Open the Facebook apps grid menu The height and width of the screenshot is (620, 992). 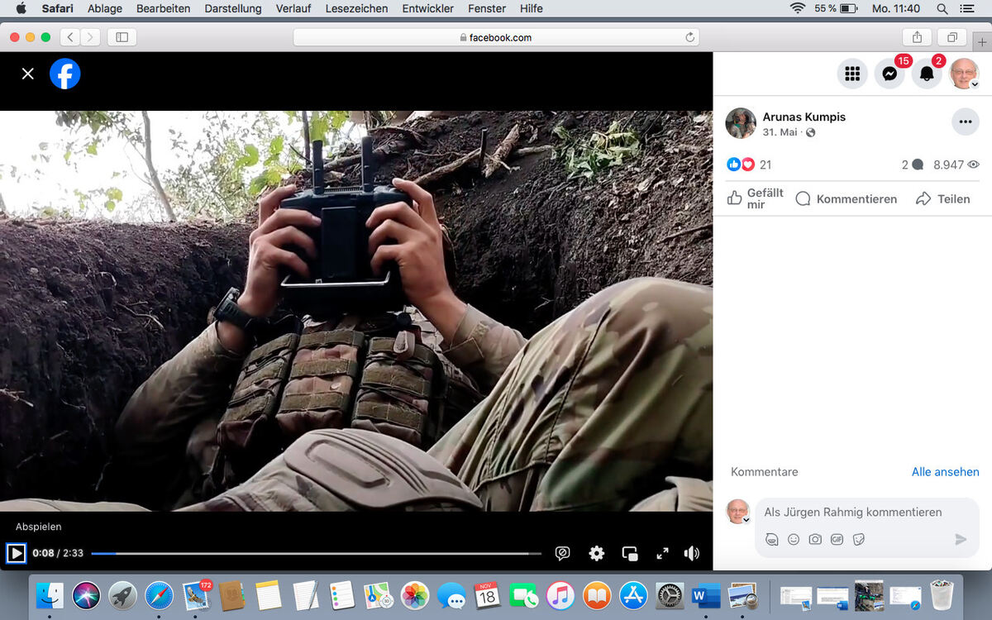[x=852, y=74]
